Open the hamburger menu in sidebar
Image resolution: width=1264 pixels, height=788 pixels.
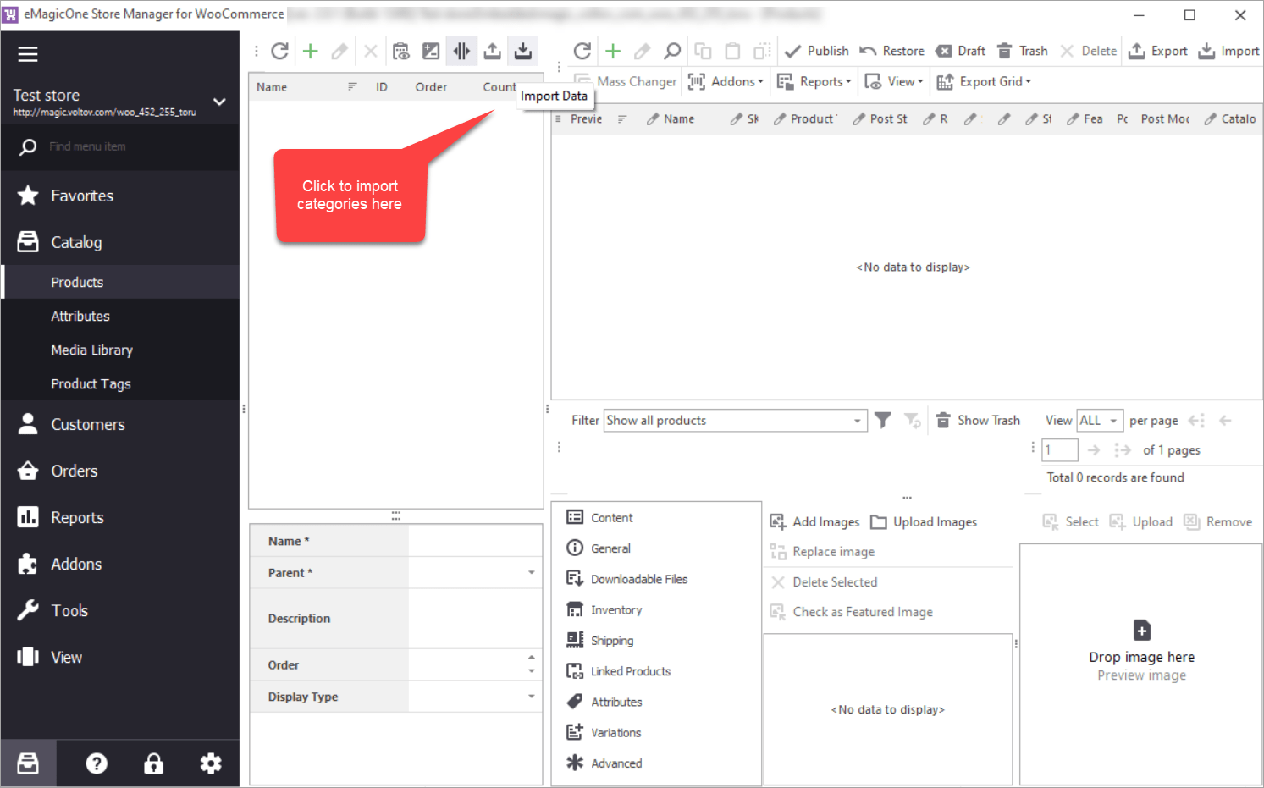(x=28, y=54)
